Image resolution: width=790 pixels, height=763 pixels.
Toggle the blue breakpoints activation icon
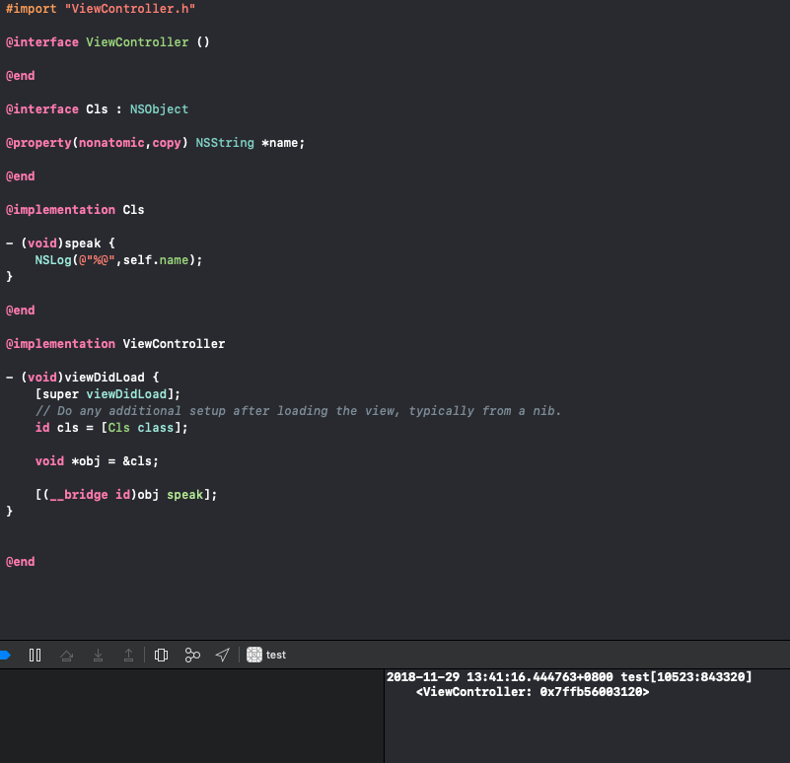pos(5,655)
